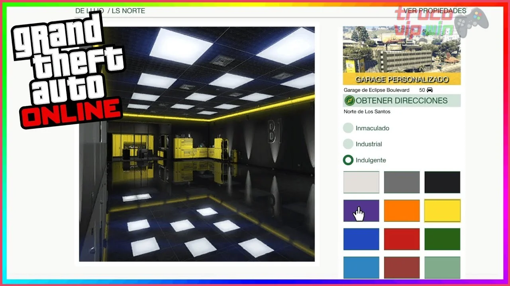
Task: Choose the purple color swatch
Action: pos(361,211)
